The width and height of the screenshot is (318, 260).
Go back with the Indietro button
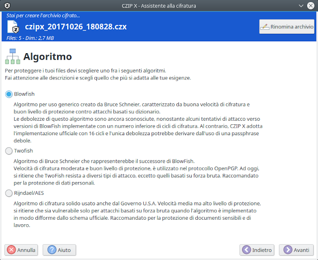(257, 250)
